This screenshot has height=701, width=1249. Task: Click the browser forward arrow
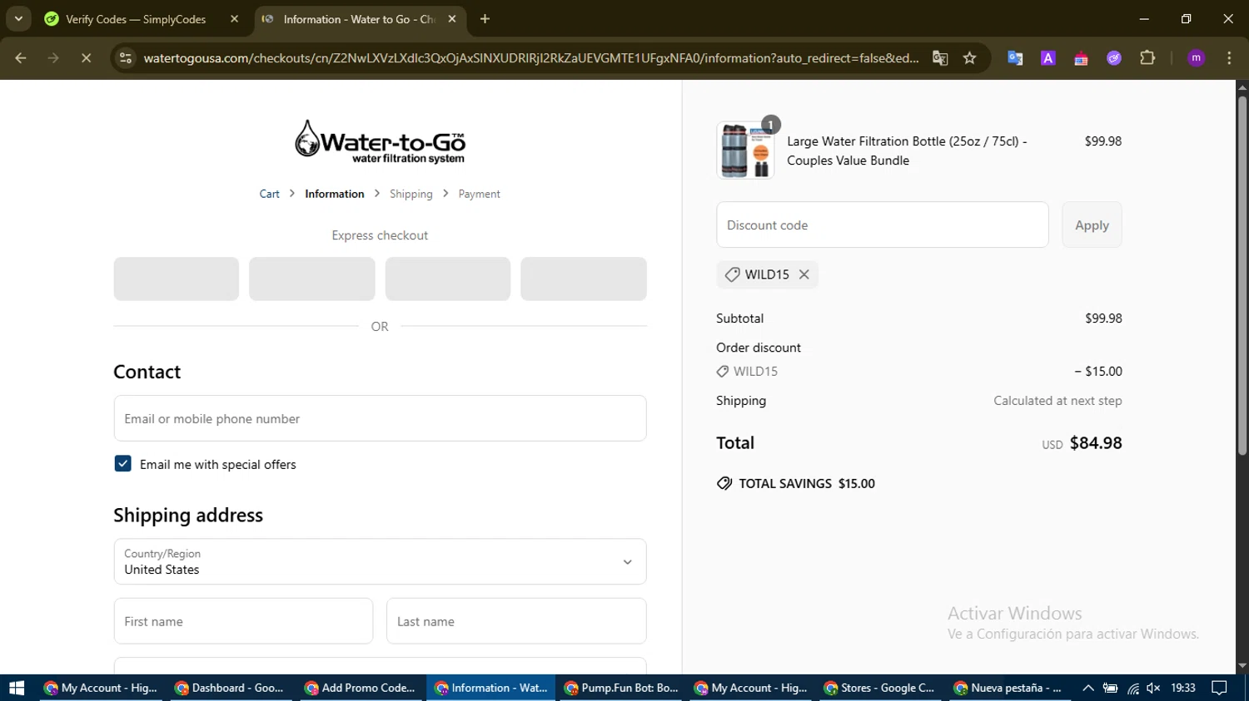coord(53,58)
